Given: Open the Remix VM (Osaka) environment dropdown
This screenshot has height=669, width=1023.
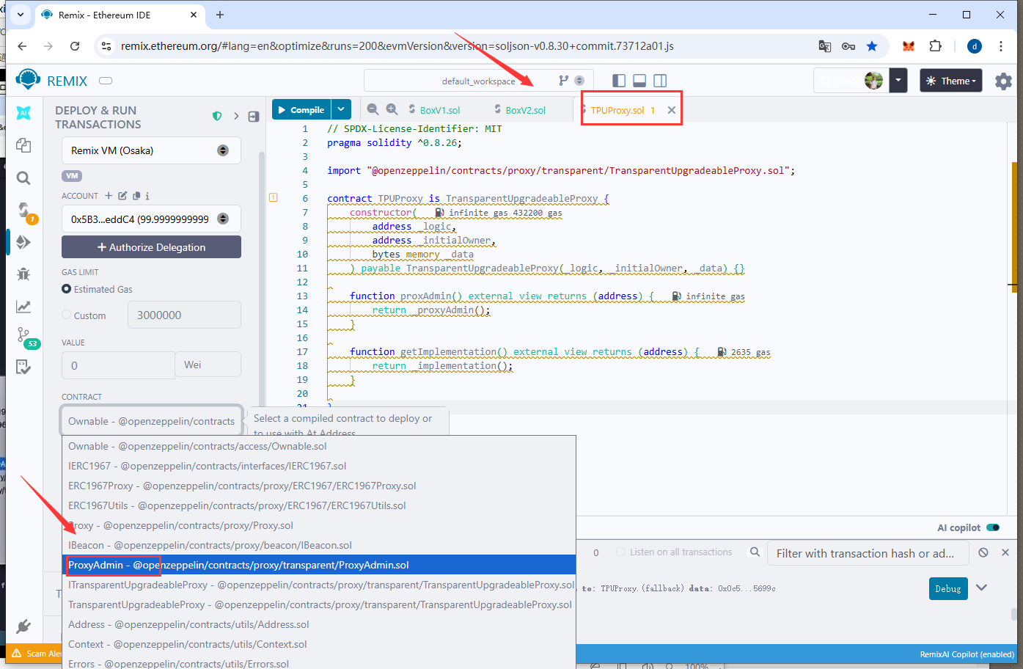Looking at the screenshot, I should [x=151, y=150].
